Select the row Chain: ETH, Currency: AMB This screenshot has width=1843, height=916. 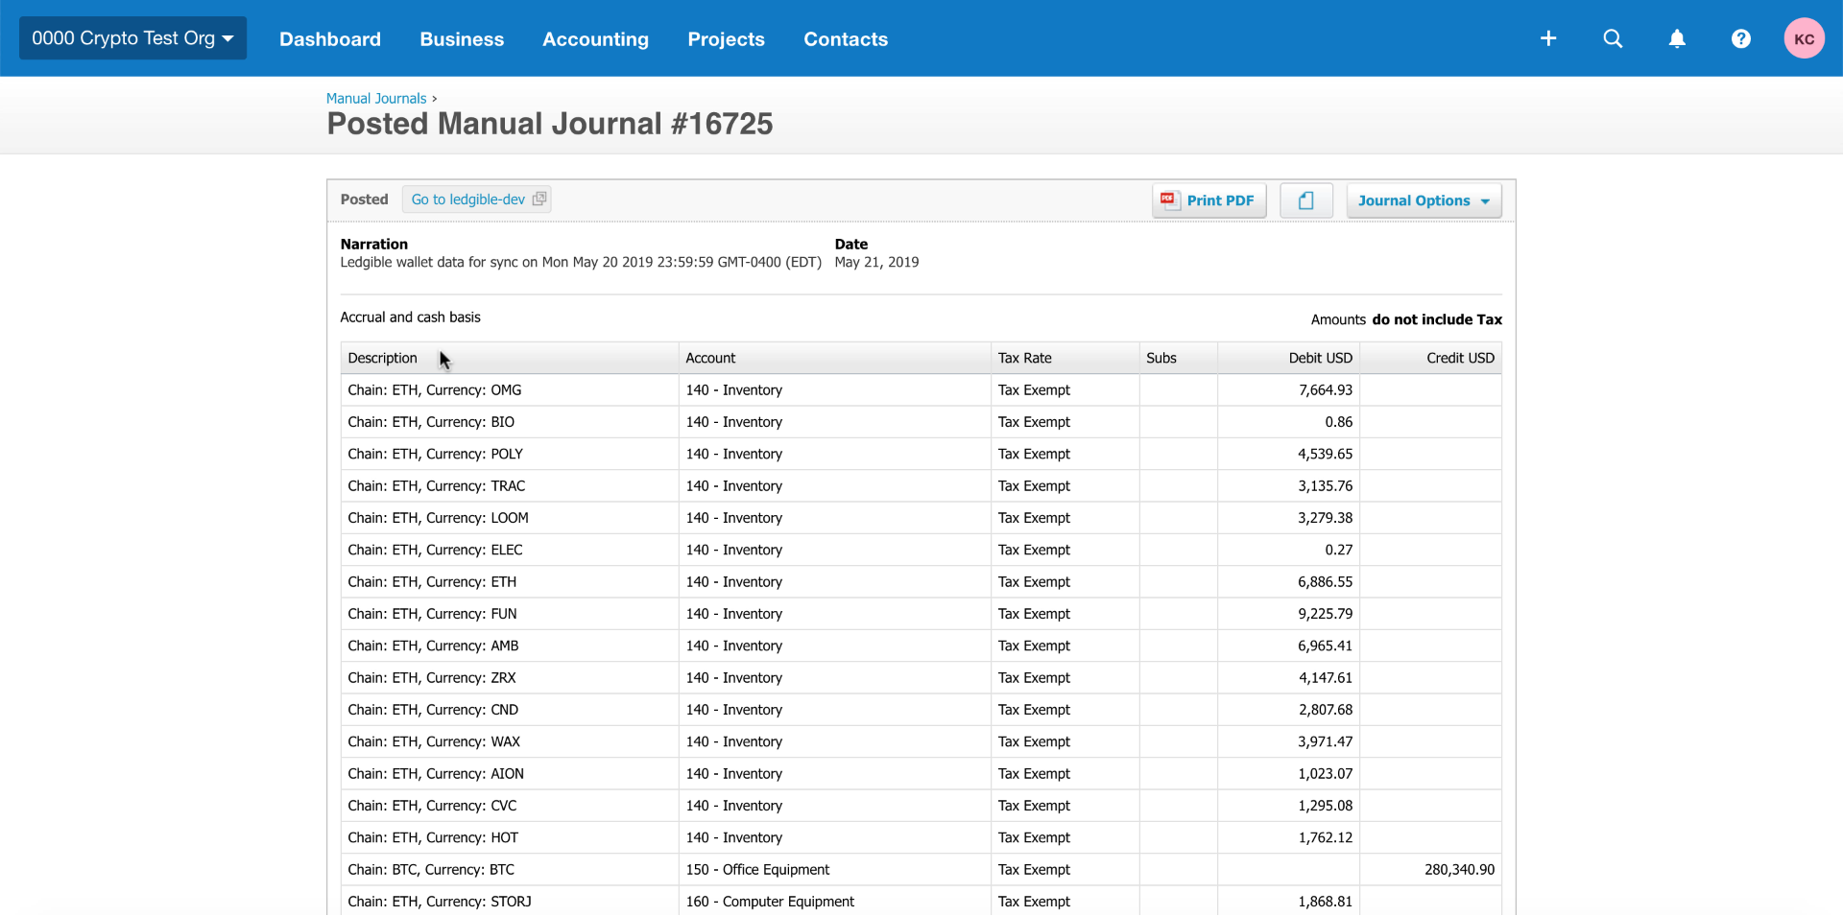[921, 646]
